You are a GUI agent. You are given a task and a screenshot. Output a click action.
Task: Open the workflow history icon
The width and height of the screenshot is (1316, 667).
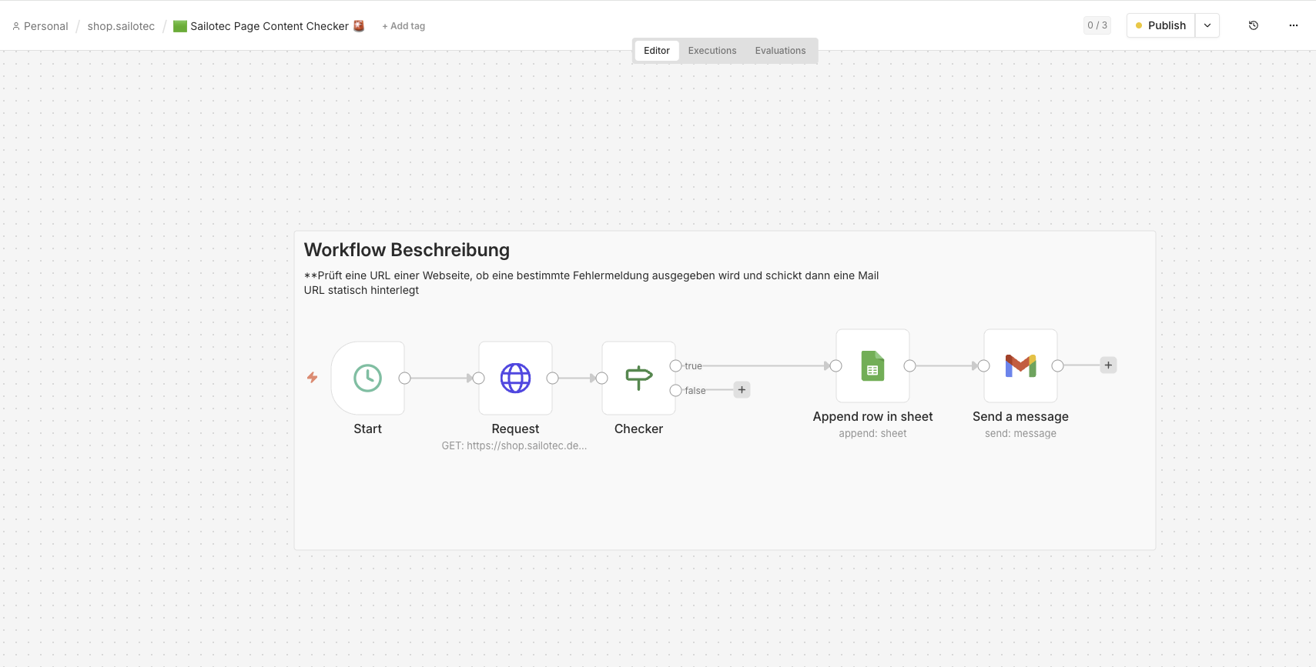click(x=1254, y=25)
